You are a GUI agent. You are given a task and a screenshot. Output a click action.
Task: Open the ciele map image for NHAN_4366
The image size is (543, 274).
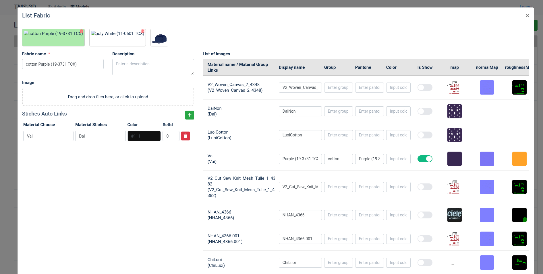point(454,215)
